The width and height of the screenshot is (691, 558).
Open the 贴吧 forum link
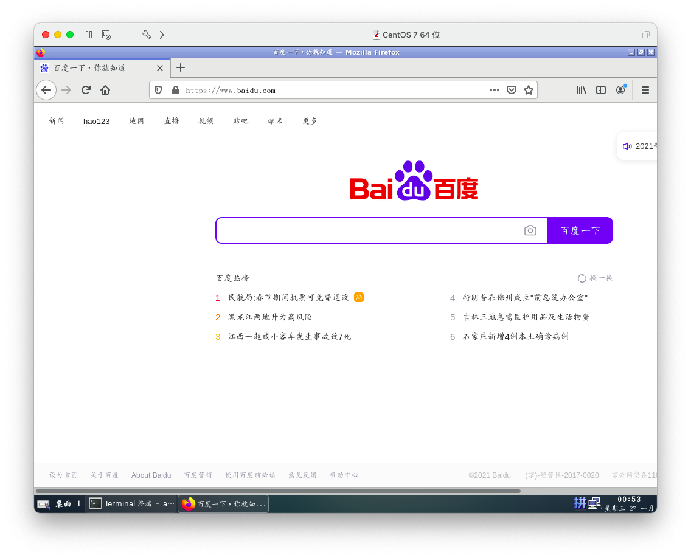[241, 121]
